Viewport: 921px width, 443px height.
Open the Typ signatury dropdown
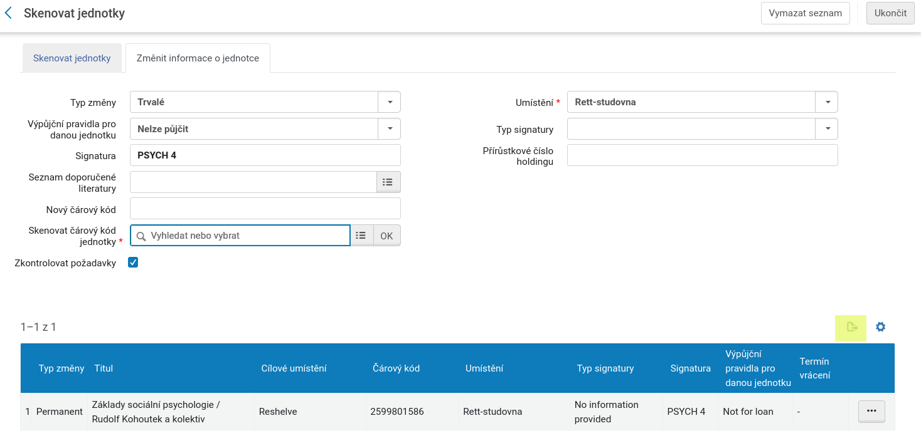pos(826,129)
